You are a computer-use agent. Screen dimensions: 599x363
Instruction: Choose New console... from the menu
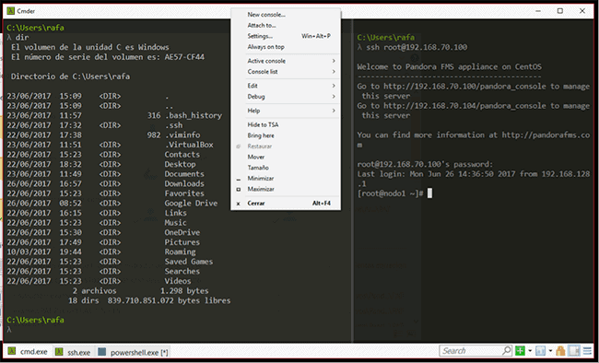tap(286, 15)
